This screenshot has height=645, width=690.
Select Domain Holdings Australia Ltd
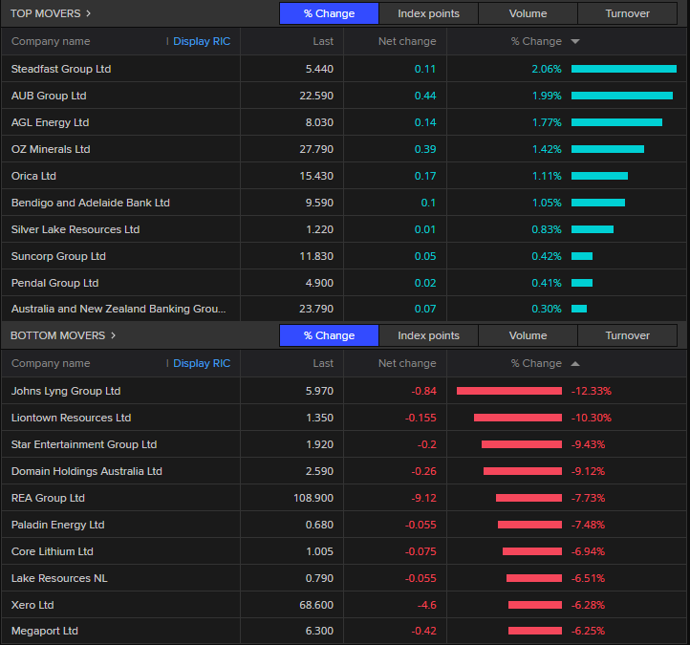point(86,471)
